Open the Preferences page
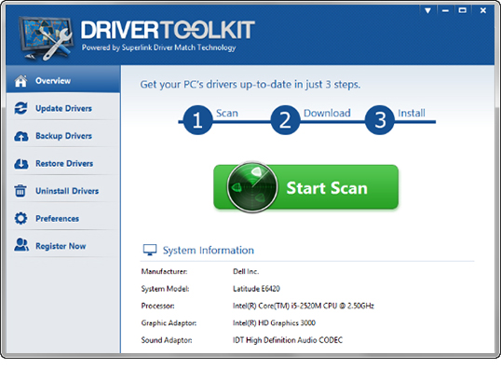The image size is (501, 368). click(x=63, y=218)
